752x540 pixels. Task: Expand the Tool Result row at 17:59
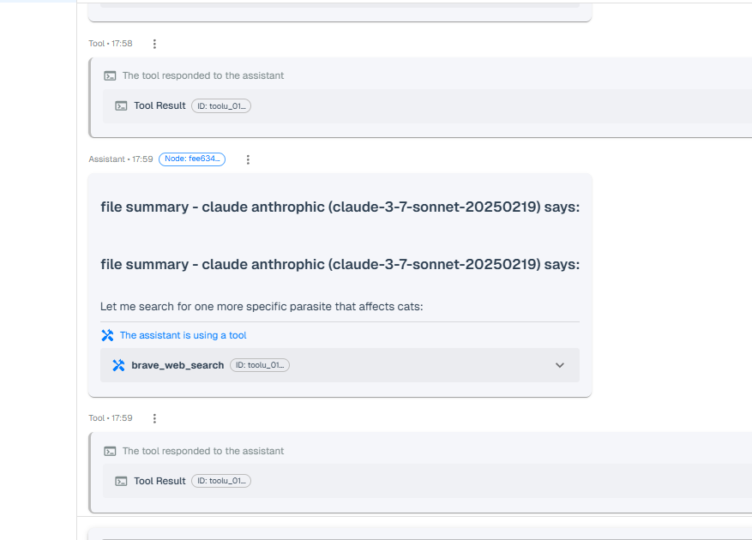429,481
